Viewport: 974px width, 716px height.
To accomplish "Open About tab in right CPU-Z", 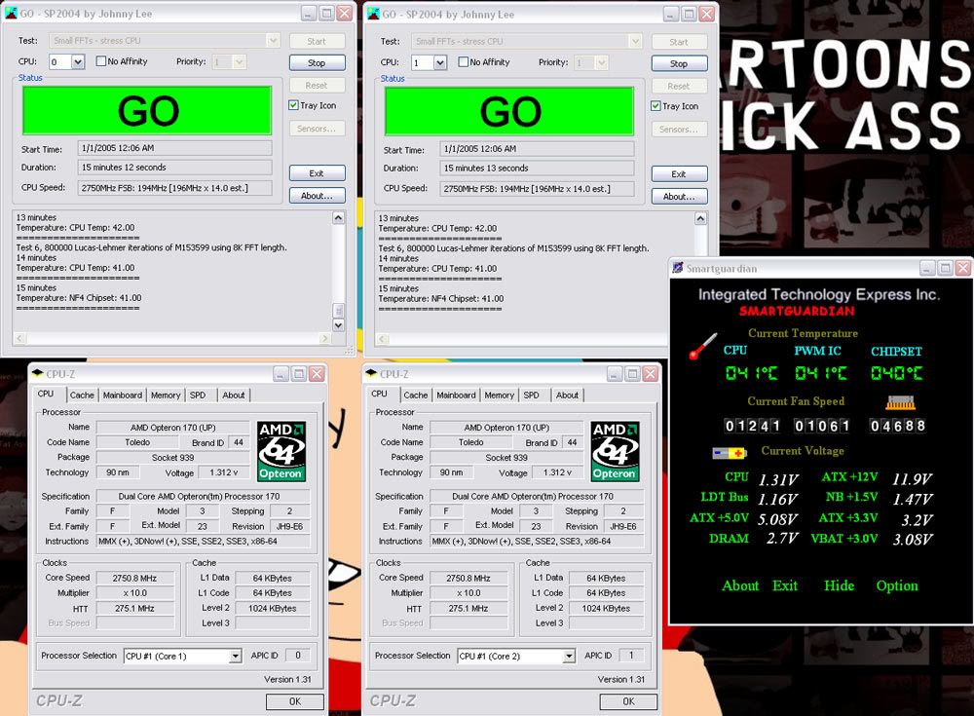I will (567, 396).
